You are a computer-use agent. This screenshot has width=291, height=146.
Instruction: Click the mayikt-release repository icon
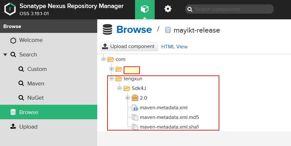tap(168, 30)
